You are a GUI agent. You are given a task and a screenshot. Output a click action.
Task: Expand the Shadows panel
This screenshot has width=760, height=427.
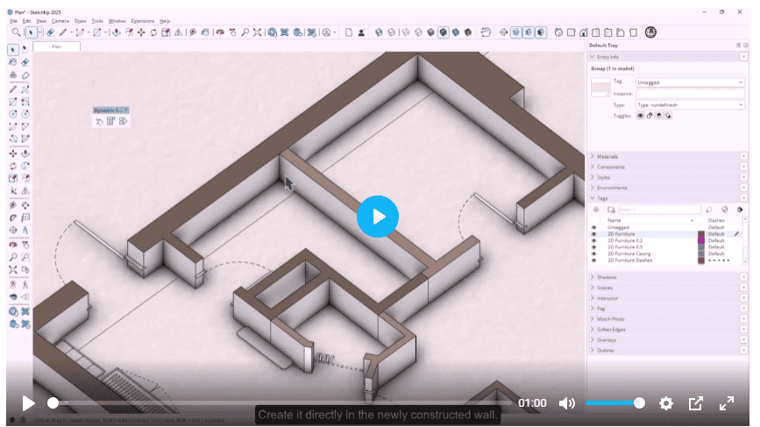(607, 277)
